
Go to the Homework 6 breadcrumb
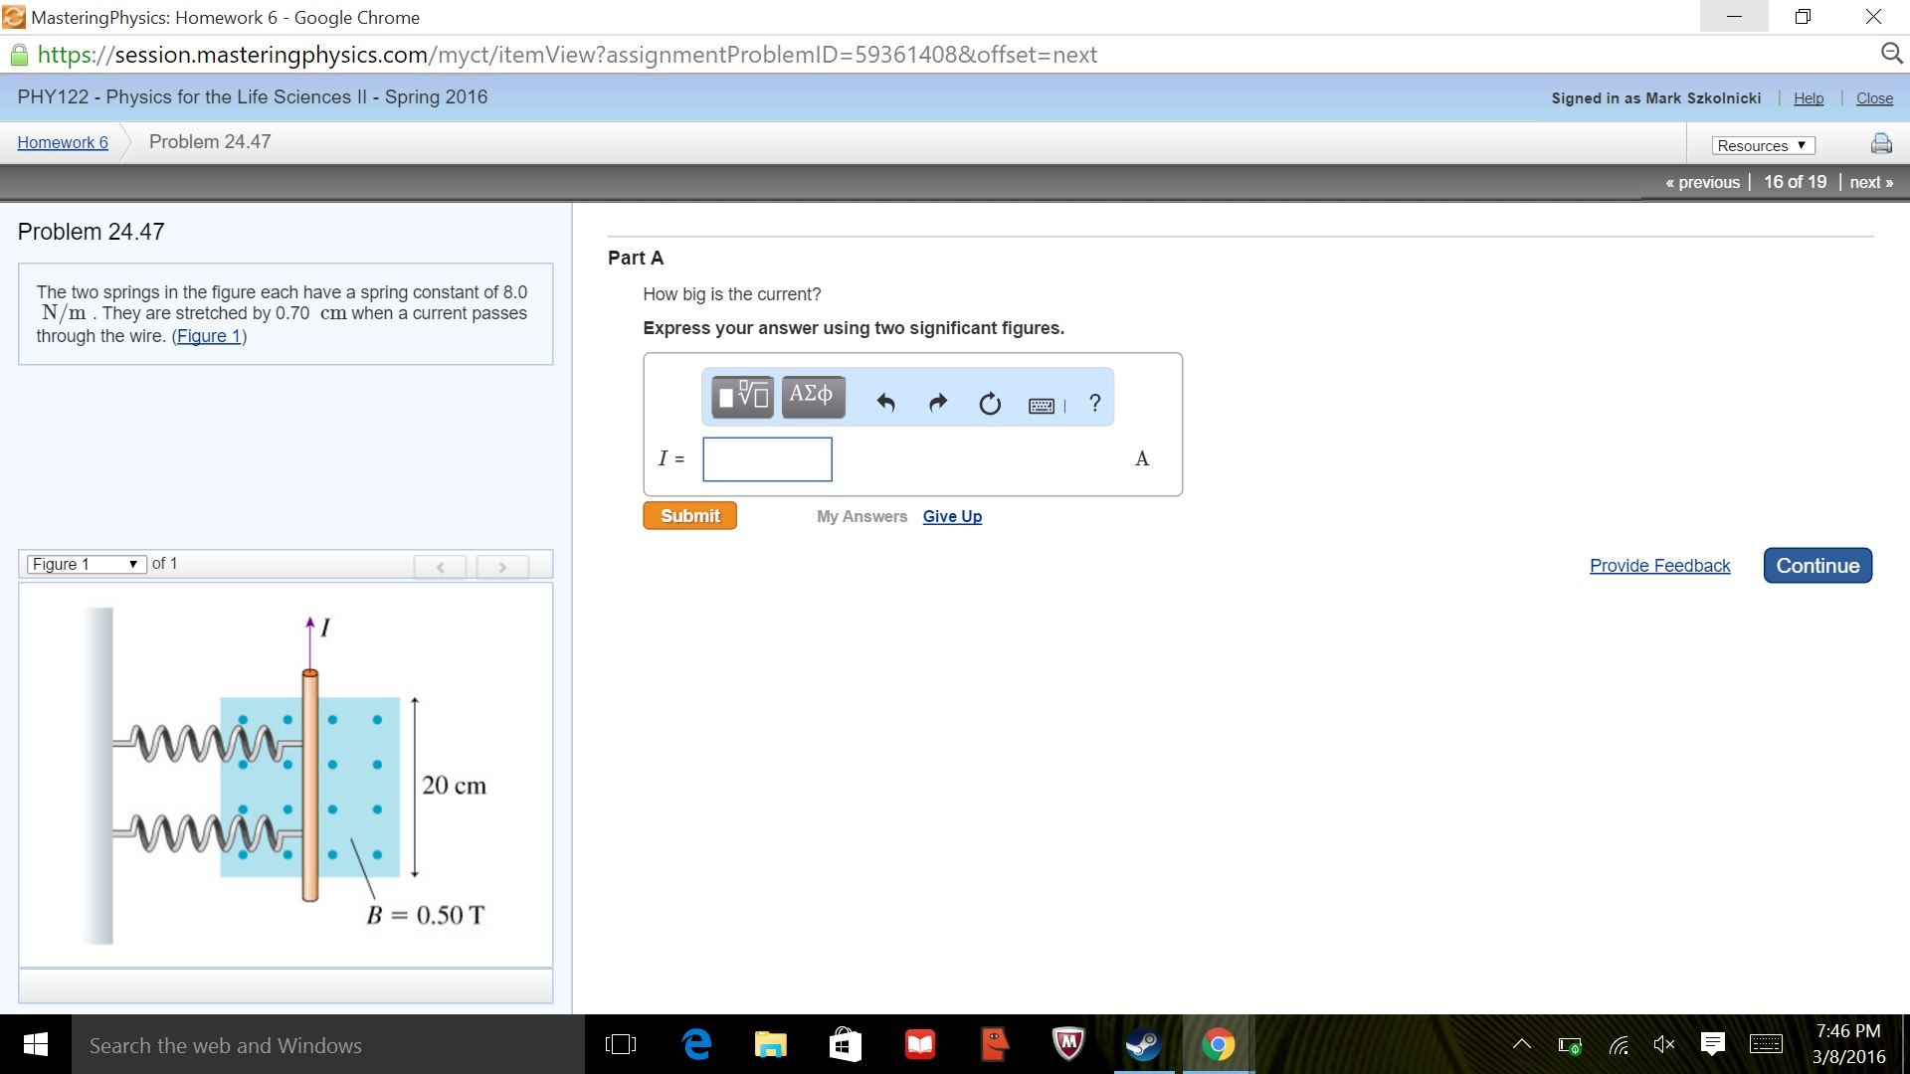(63, 142)
